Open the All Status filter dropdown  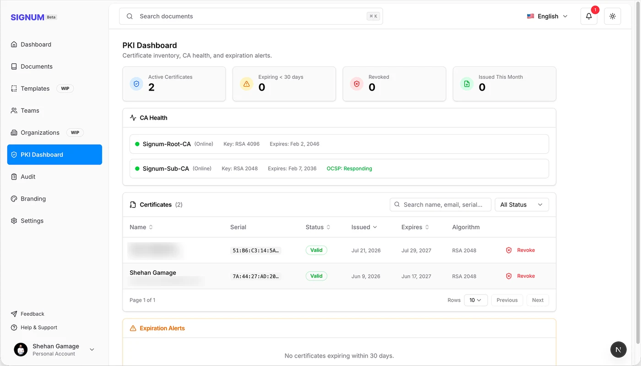pos(521,205)
